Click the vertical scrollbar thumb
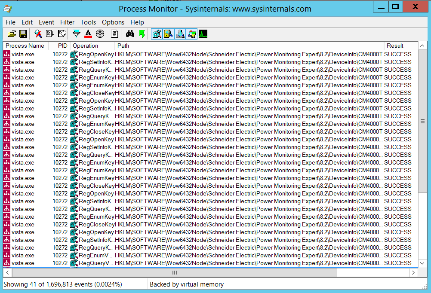 coord(422,121)
